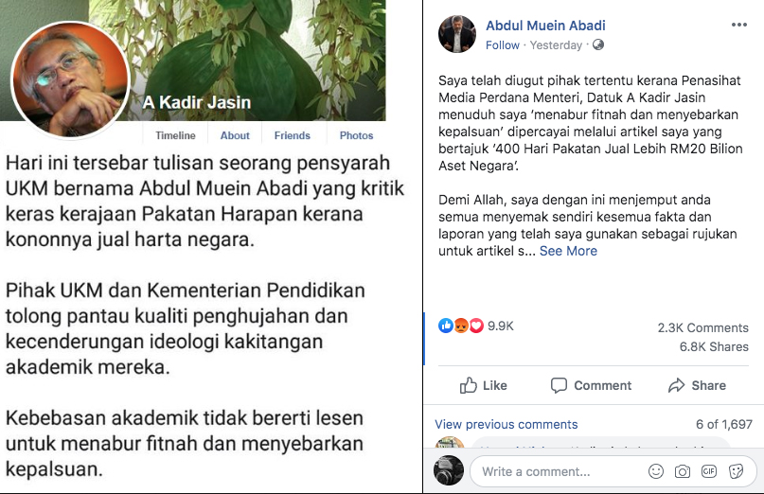
Task: Open the Timeline tab
Action: 175,135
